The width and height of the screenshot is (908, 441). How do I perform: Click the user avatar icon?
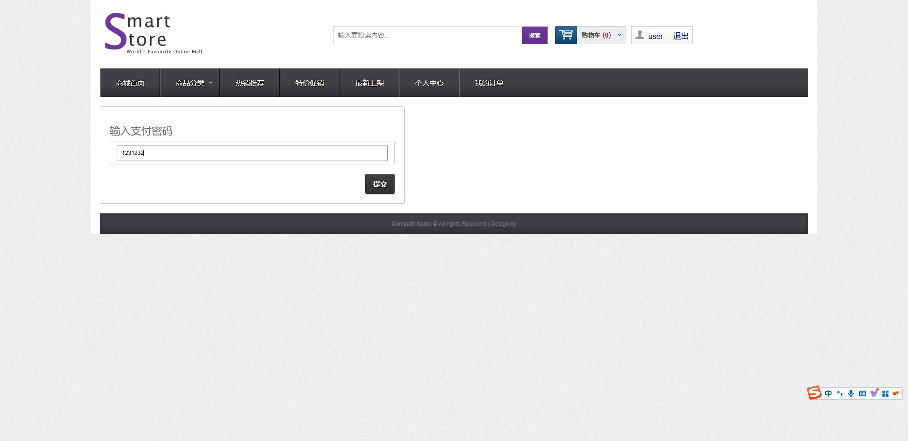tap(640, 35)
